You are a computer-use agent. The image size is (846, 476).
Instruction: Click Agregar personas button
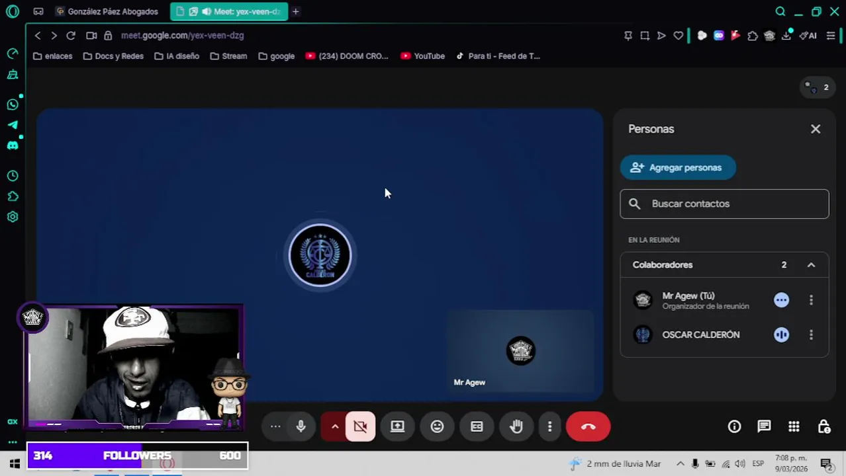678,167
